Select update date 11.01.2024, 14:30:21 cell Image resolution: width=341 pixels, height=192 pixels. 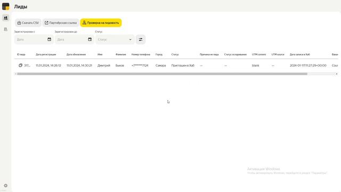pos(79,65)
